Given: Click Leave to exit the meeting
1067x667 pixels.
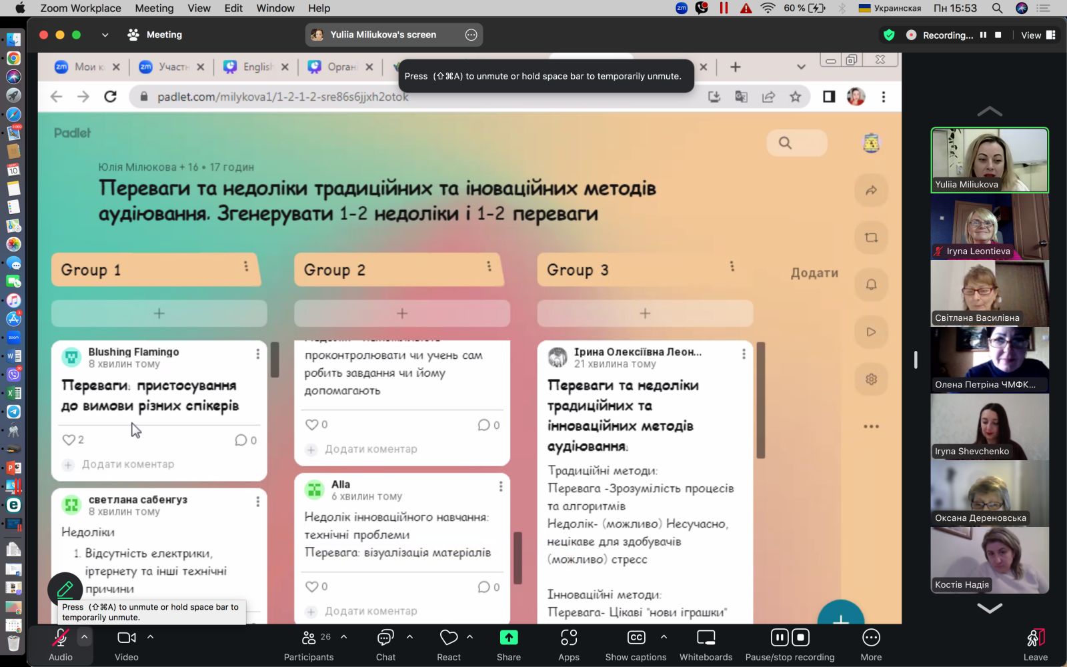Looking at the screenshot, I should tap(1035, 644).
